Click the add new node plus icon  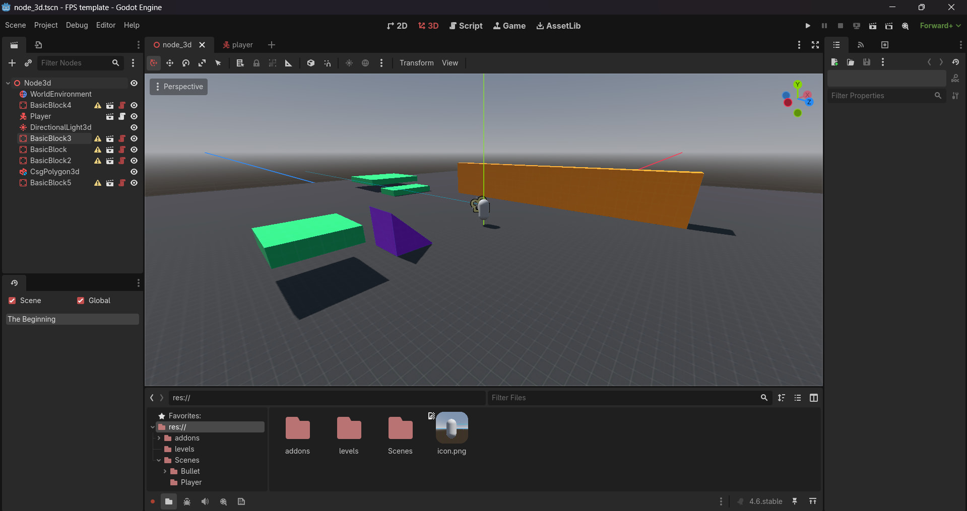12,63
